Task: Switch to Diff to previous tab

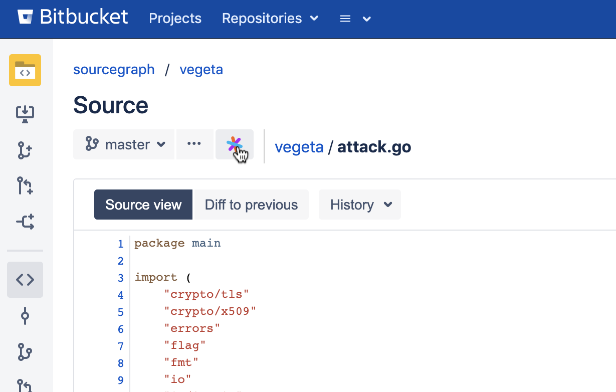Action: click(x=251, y=205)
